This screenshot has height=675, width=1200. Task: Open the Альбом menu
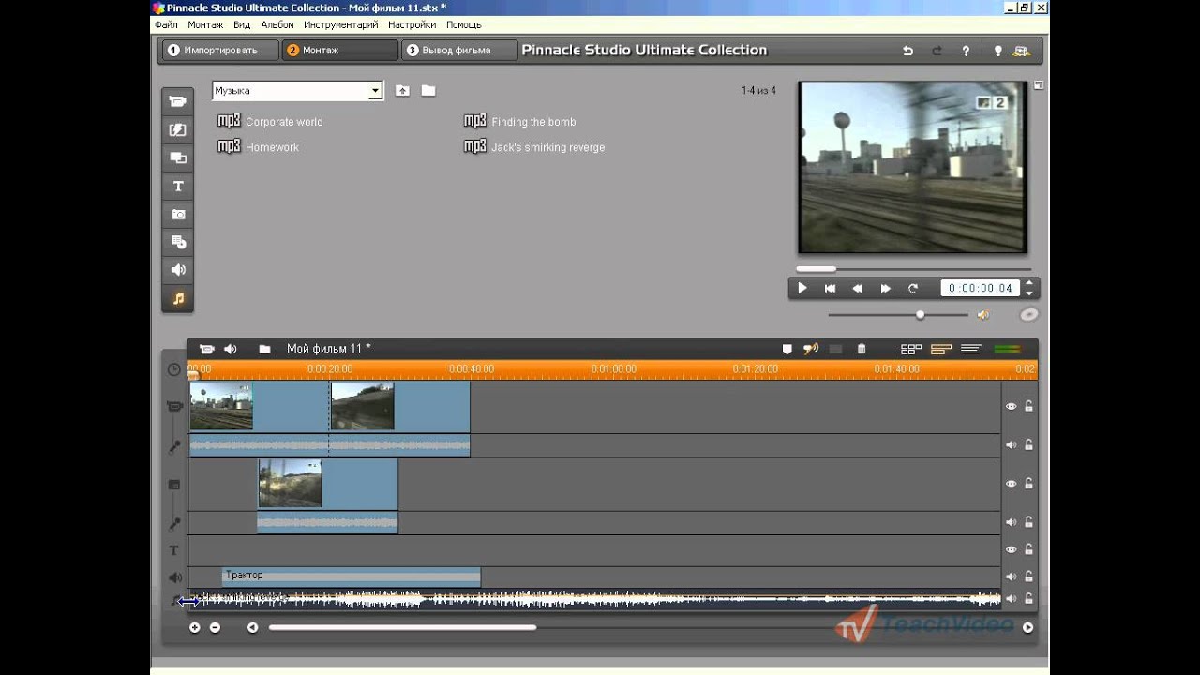pyautogui.click(x=277, y=24)
